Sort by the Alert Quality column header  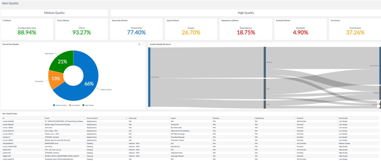343,118
